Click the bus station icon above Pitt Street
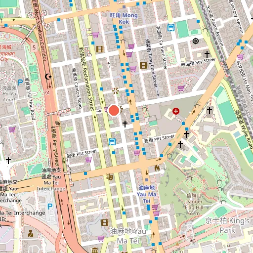 (112, 142)
